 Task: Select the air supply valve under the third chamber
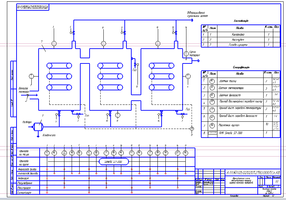click(x=161, y=114)
